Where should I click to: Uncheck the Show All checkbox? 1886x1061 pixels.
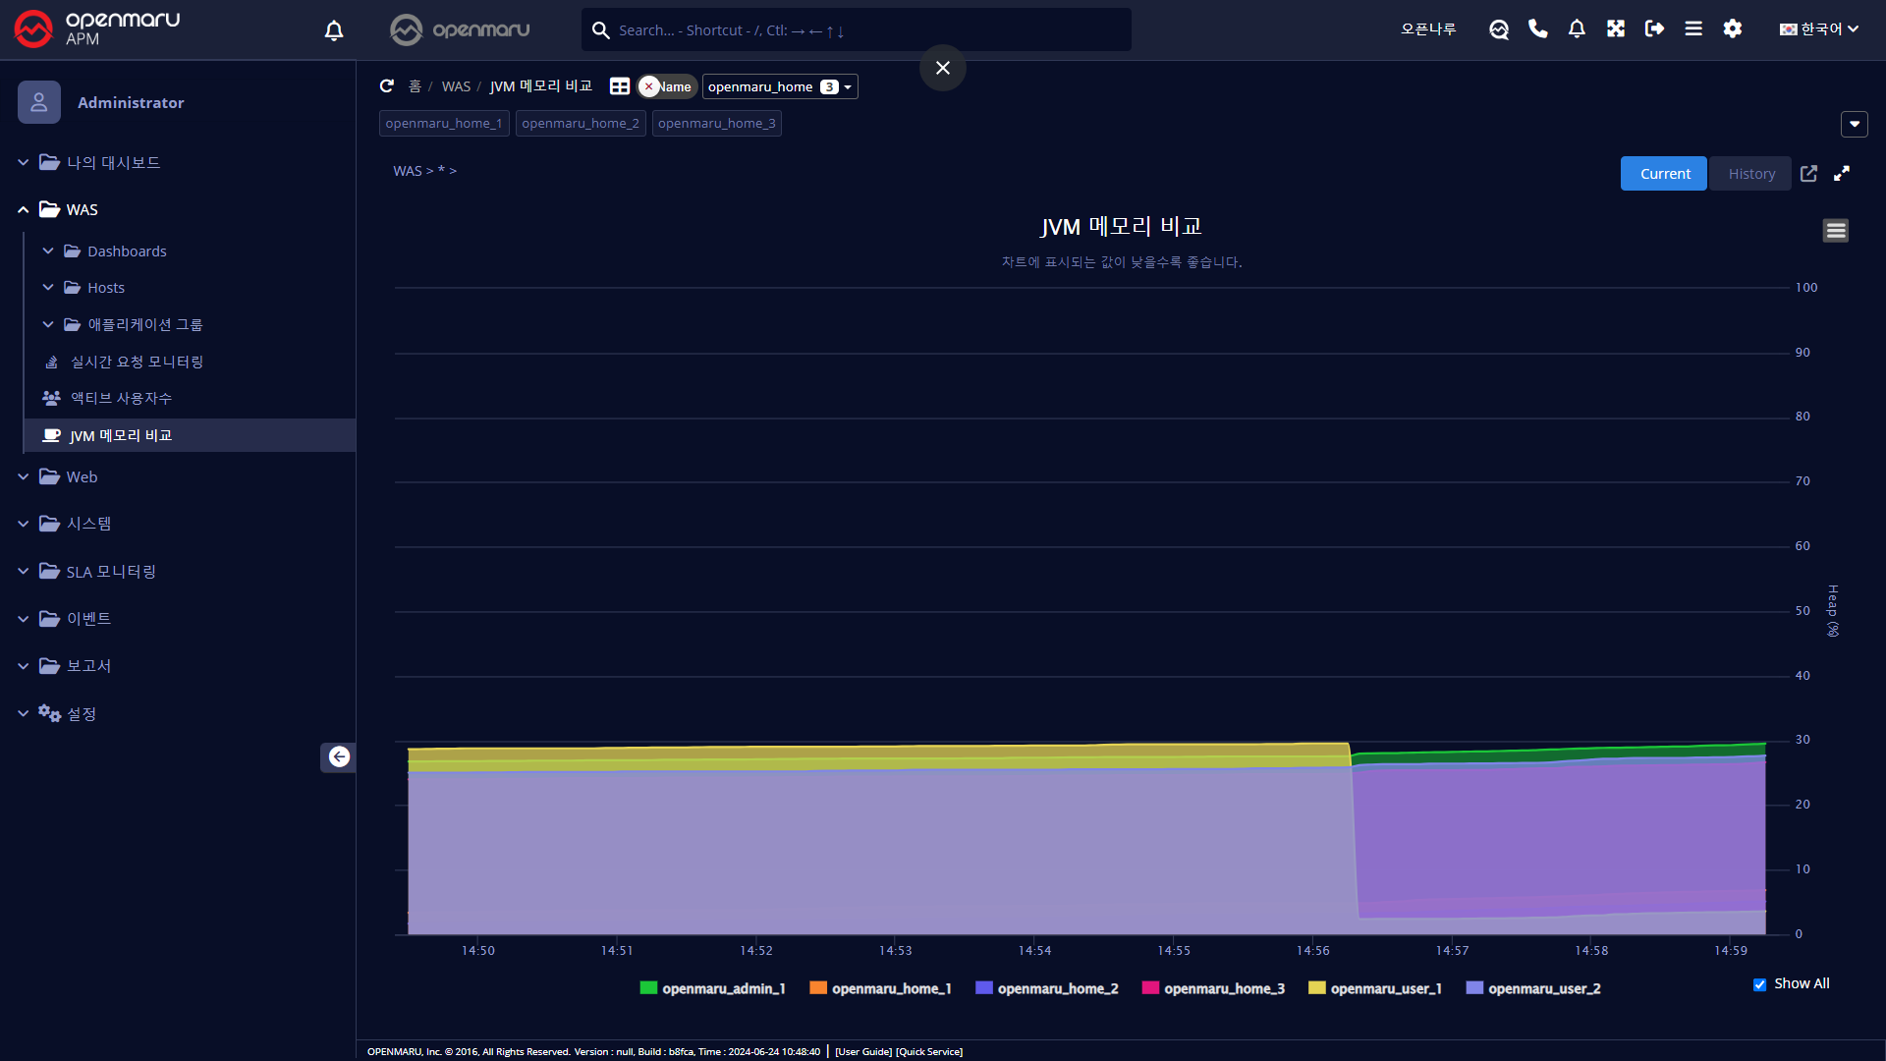(1759, 984)
